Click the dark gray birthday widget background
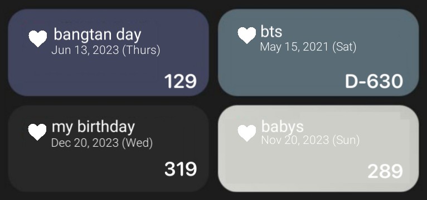Image resolution: width=427 pixels, height=200 pixels. (x=108, y=148)
